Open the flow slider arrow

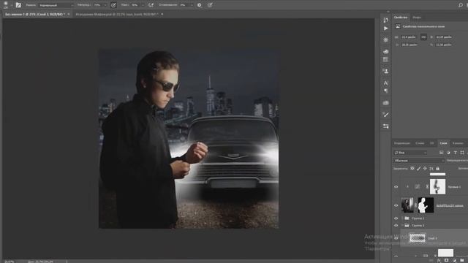143,5
